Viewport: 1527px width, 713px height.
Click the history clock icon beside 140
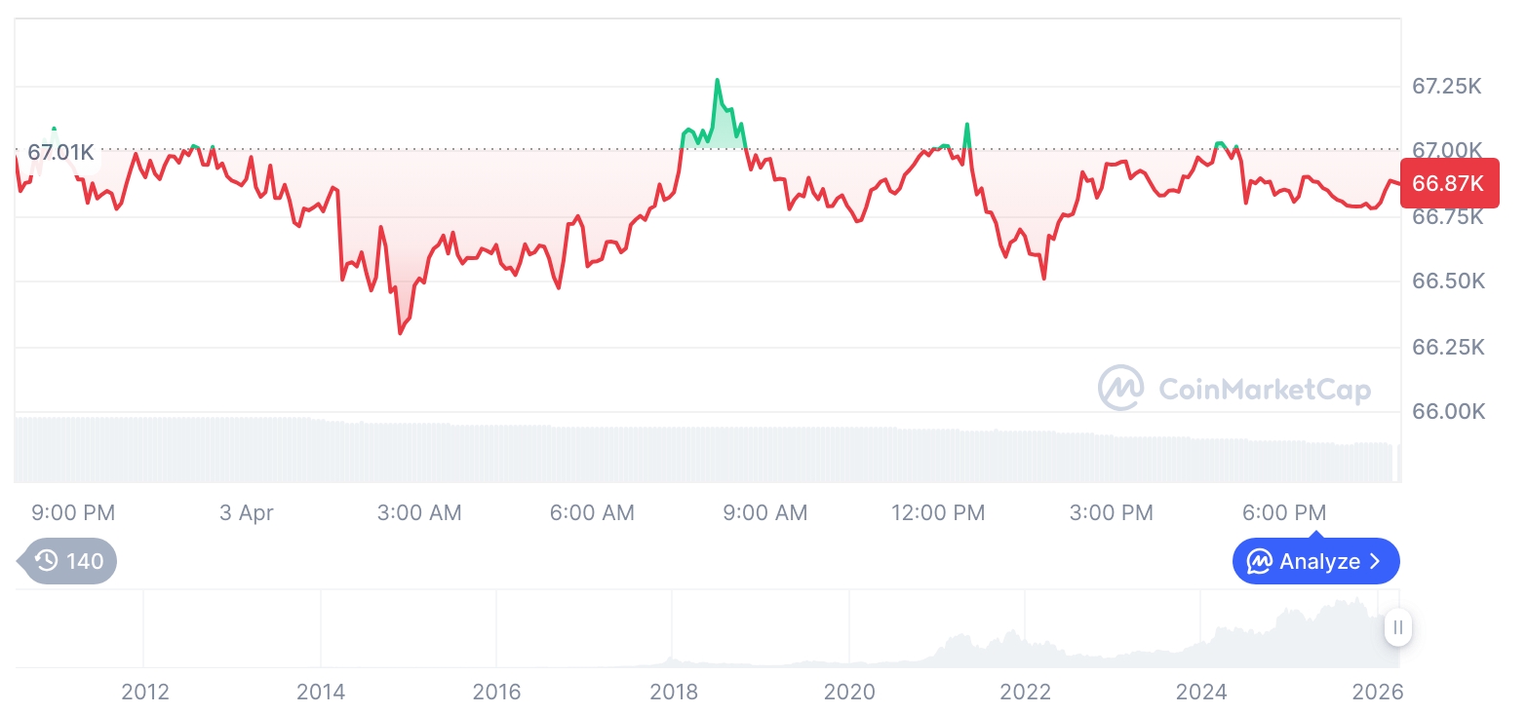(x=46, y=561)
